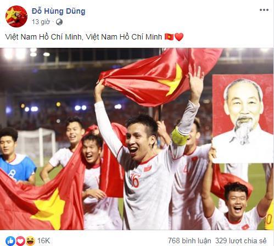Click the red heart emoji in caption

click(x=179, y=37)
